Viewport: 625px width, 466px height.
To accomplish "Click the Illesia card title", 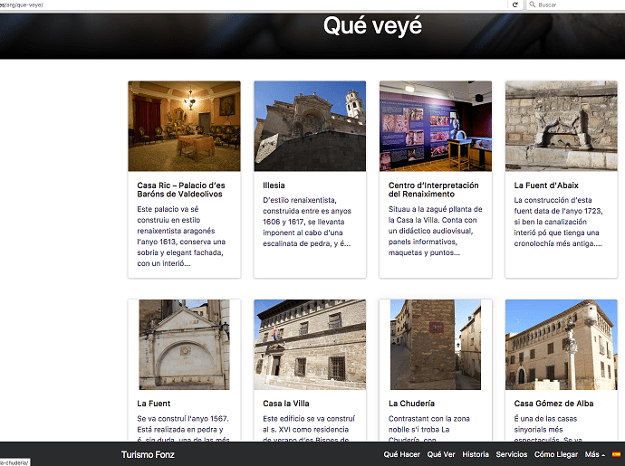I will [274, 185].
